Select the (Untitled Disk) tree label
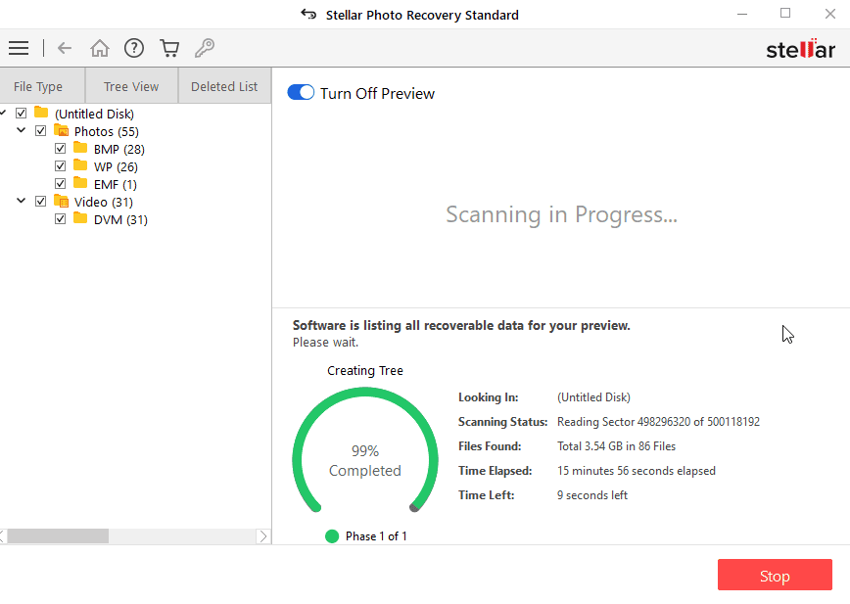Image resolution: width=850 pixels, height=604 pixels. [94, 114]
